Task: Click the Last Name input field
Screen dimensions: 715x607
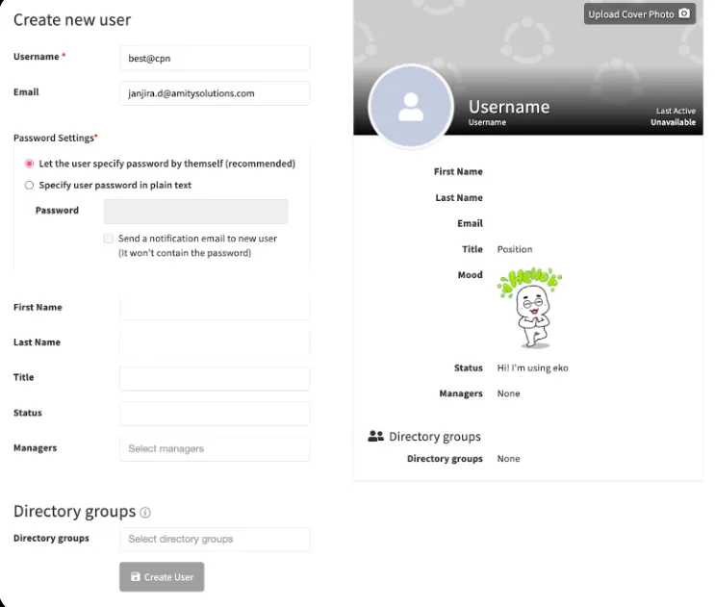Action: point(215,342)
